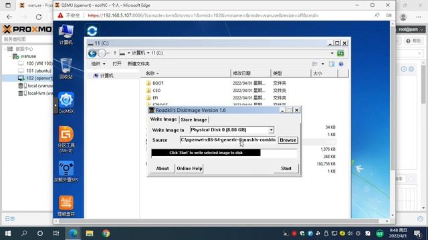This screenshot has width=428, height=240.
Task: Open Google Chrome from the taskbar
Action: pyautogui.click(x=106, y=233)
